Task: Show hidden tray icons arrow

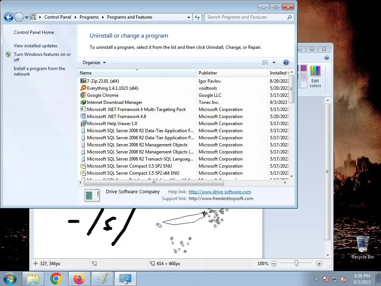Action: pyautogui.click(x=316, y=279)
